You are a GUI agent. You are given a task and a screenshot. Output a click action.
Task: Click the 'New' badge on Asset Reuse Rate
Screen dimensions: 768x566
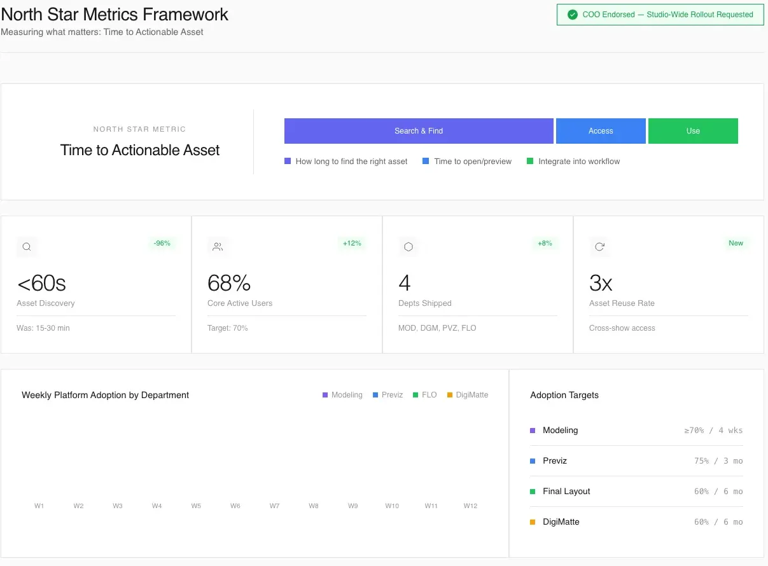pos(736,243)
